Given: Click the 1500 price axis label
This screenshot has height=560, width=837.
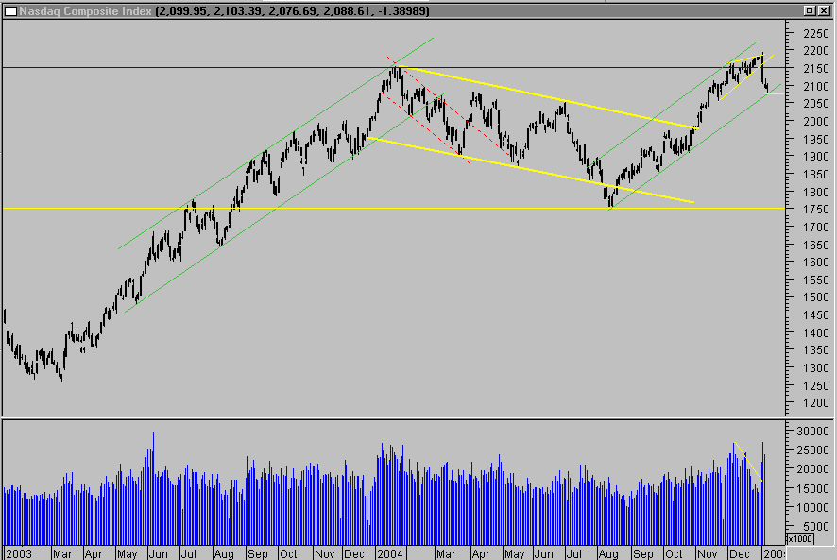Looking at the screenshot, I should 815,297.
